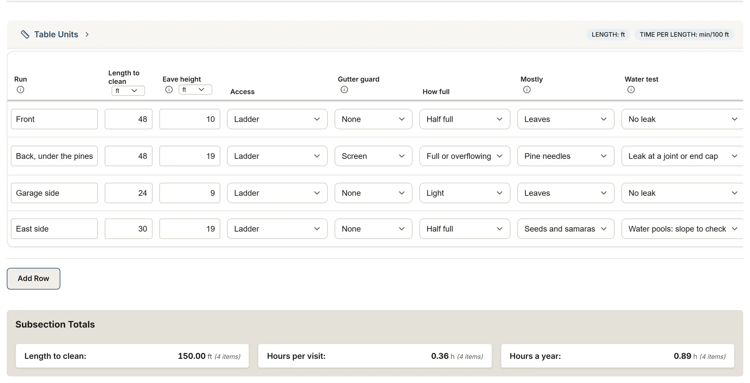750x383 pixels.
Task: Open Seeds and samaras dropdown
Action: [566, 229]
